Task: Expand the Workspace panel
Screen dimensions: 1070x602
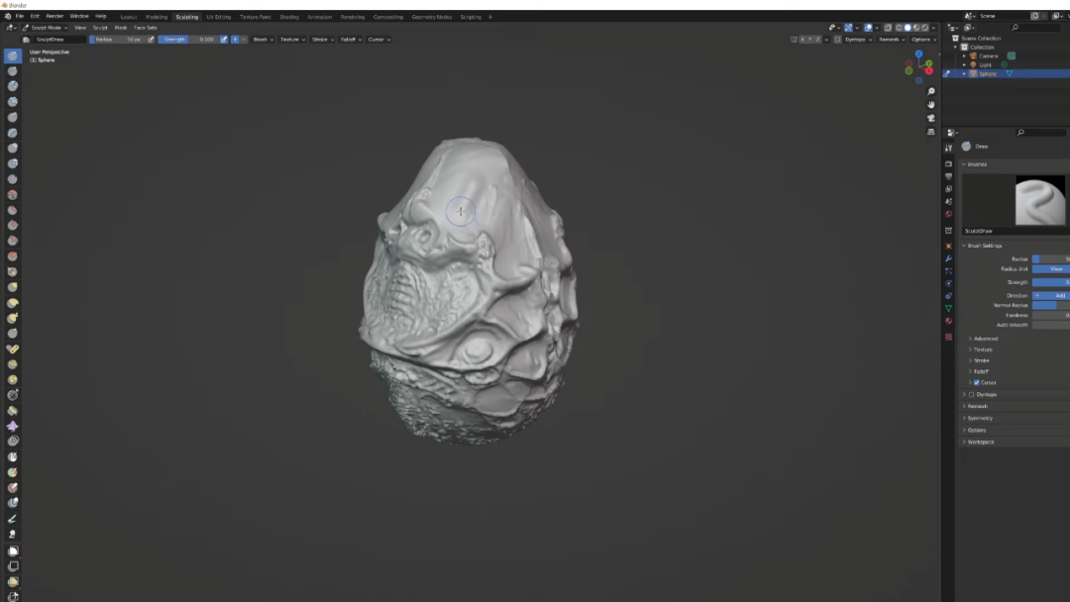Action: coord(981,443)
